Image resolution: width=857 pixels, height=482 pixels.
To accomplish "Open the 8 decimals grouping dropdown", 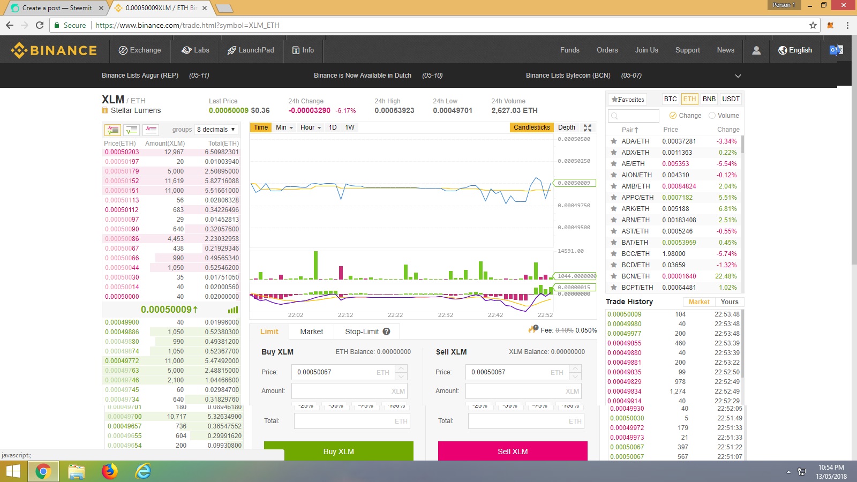I will point(216,130).
